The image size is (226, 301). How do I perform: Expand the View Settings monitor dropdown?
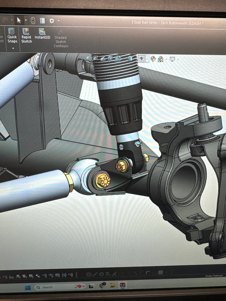(178, 59)
